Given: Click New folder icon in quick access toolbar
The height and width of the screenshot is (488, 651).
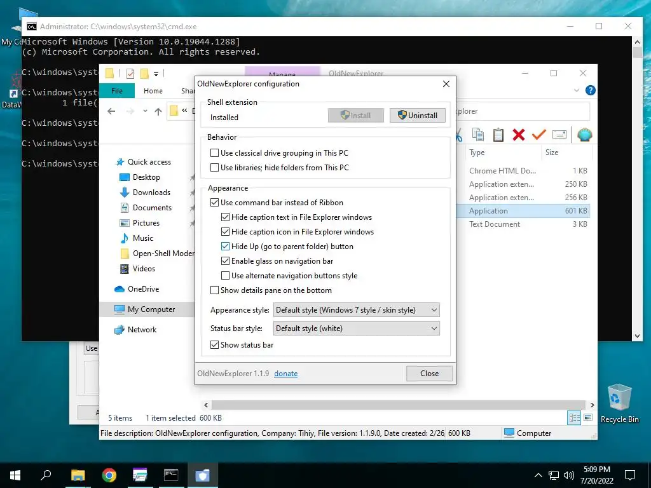Looking at the screenshot, I should (144, 74).
